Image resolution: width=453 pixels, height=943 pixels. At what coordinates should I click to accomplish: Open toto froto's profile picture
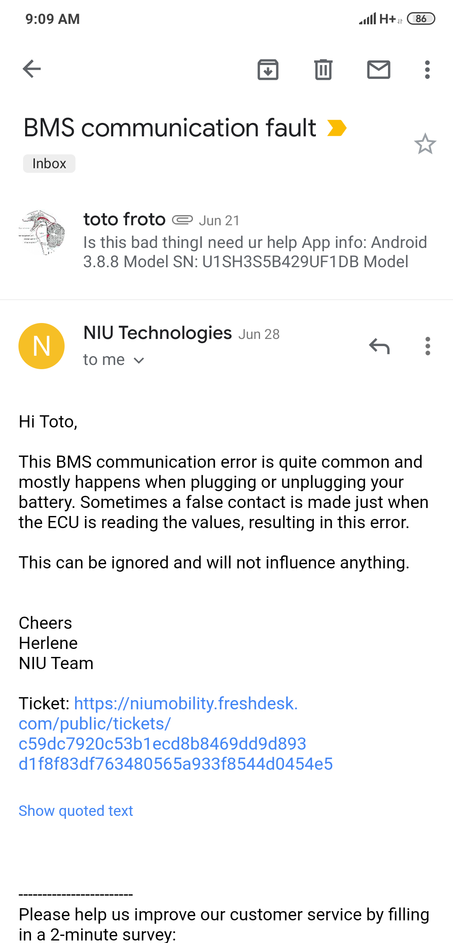pyautogui.click(x=42, y=233)
